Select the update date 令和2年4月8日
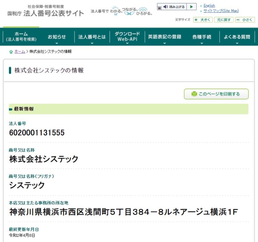The width and height of the screenshot is (258, 242). (22, 235)
